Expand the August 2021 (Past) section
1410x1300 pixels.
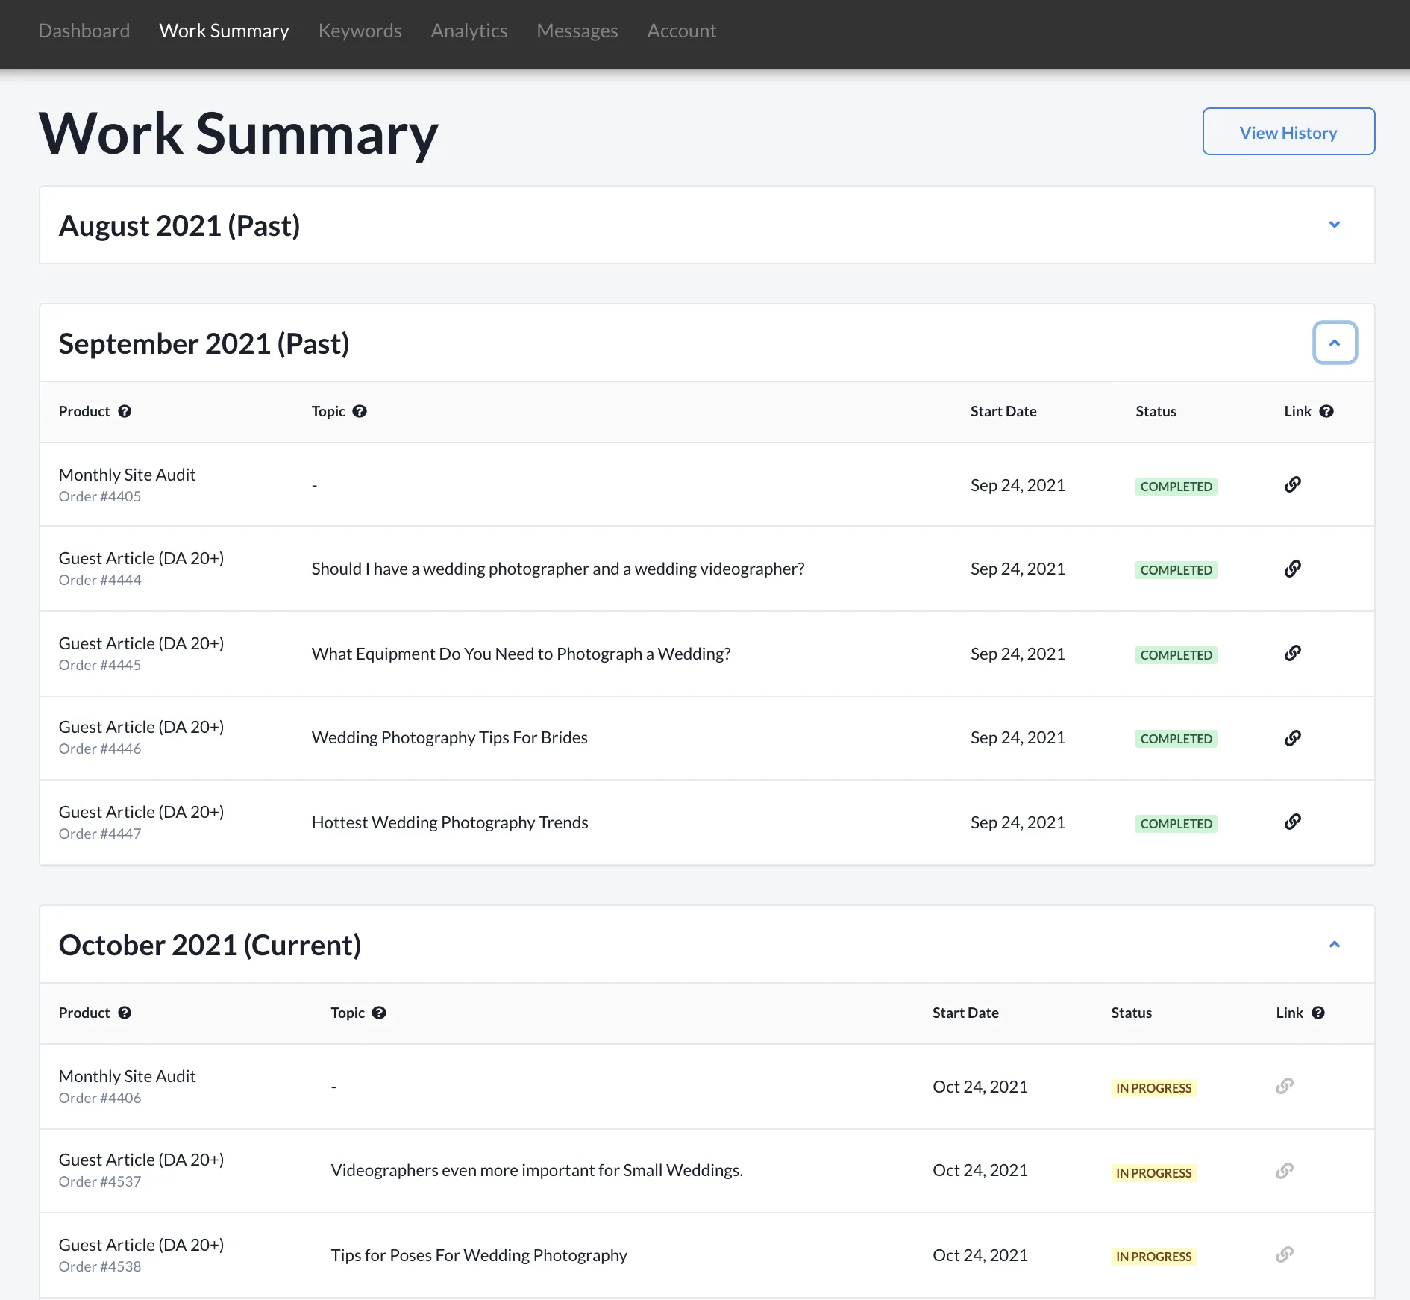pyautogui.click(x=1334, y=225)
